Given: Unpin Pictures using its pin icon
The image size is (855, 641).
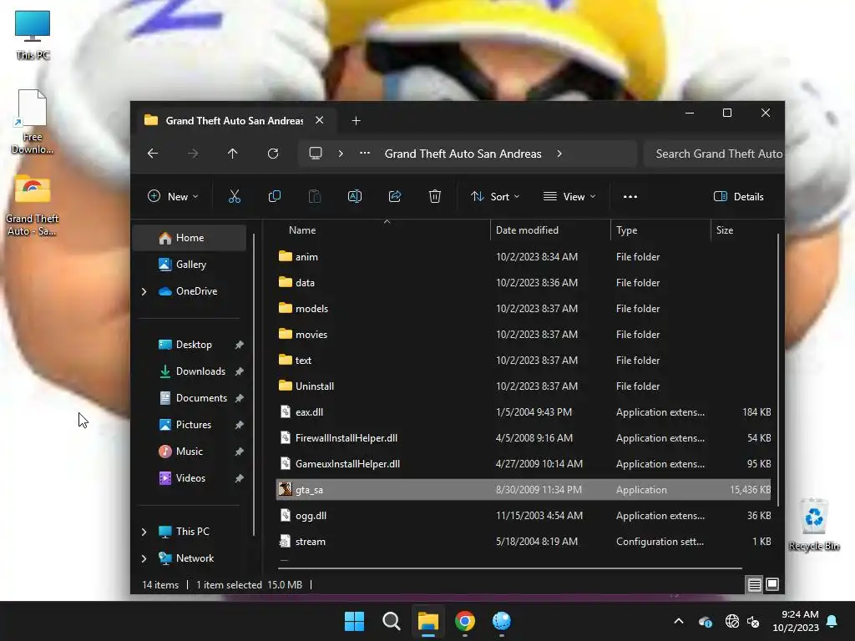Looking at the screenshot, I should tap(240, 425).
